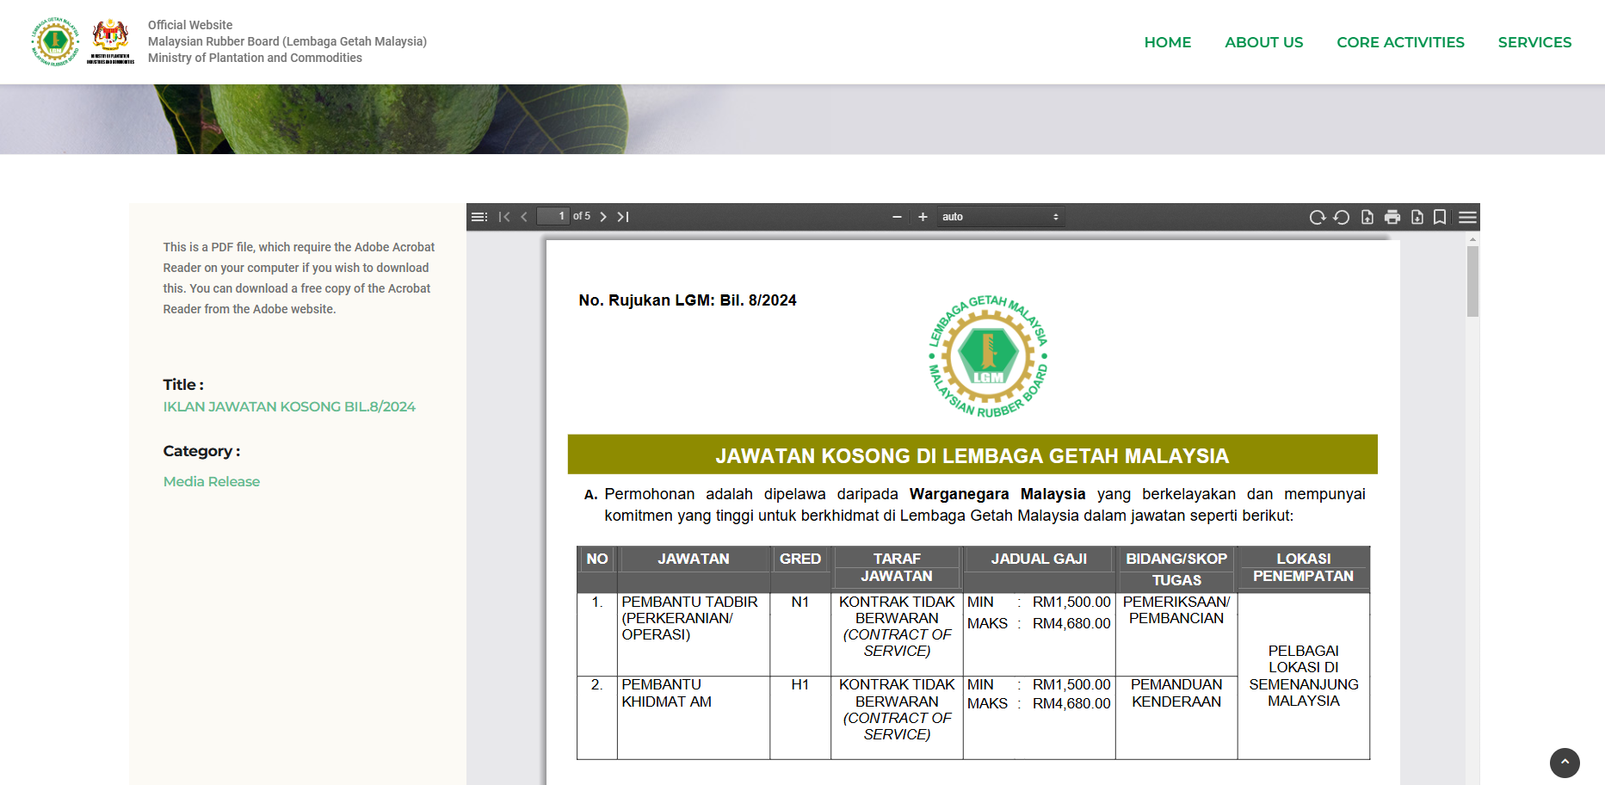Click the scroll-to-top arrow button

1565,763
